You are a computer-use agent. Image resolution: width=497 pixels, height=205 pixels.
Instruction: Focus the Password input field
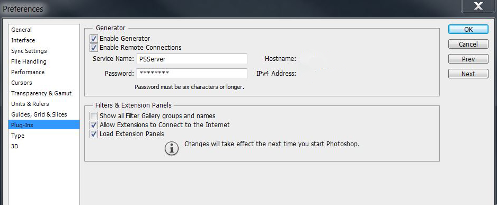pyautogui.click(x=192, y=74)
